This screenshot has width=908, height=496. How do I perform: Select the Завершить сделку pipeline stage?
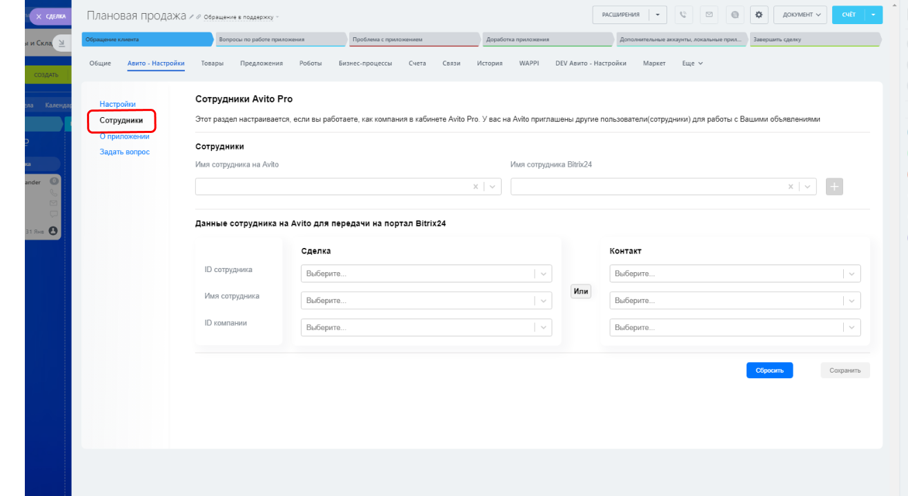pos(814,39)
